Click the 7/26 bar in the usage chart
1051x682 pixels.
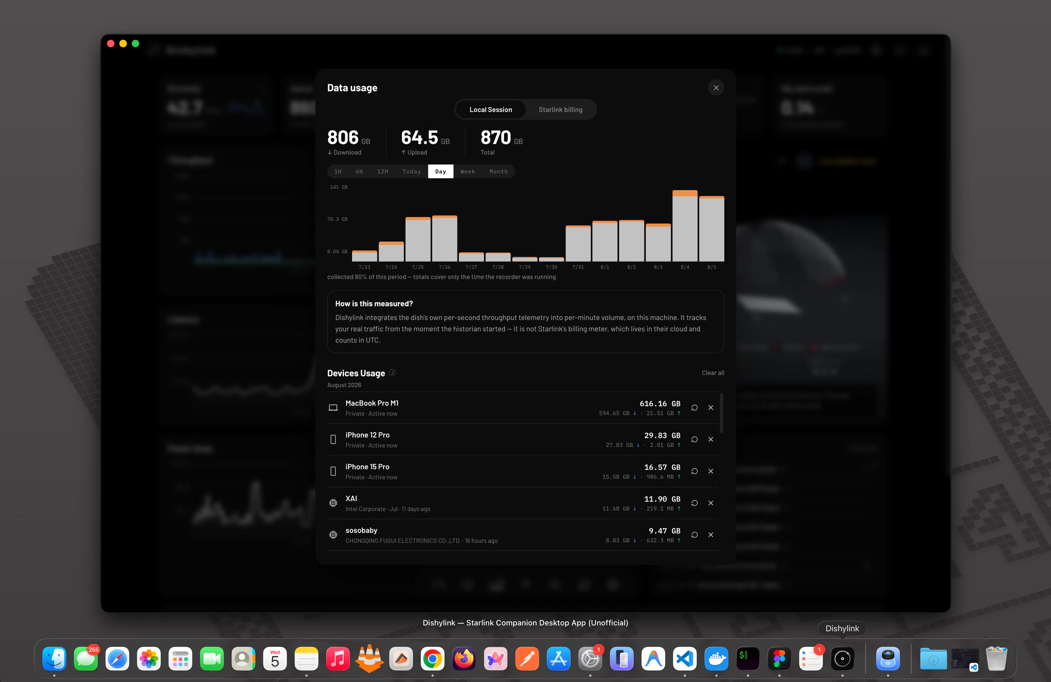click(x=445, y=239)
